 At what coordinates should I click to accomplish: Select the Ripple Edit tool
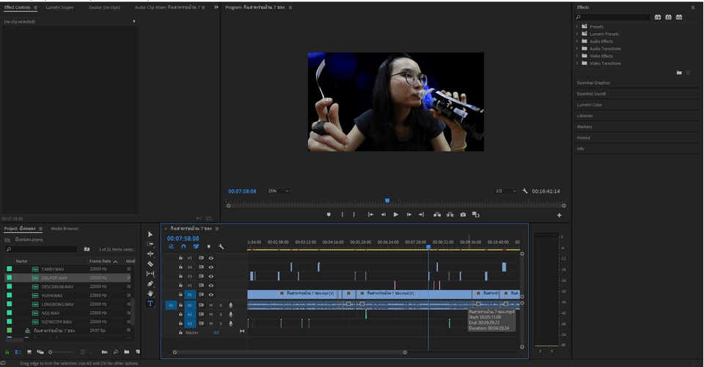pyautogui.click(x=150, y=254)
